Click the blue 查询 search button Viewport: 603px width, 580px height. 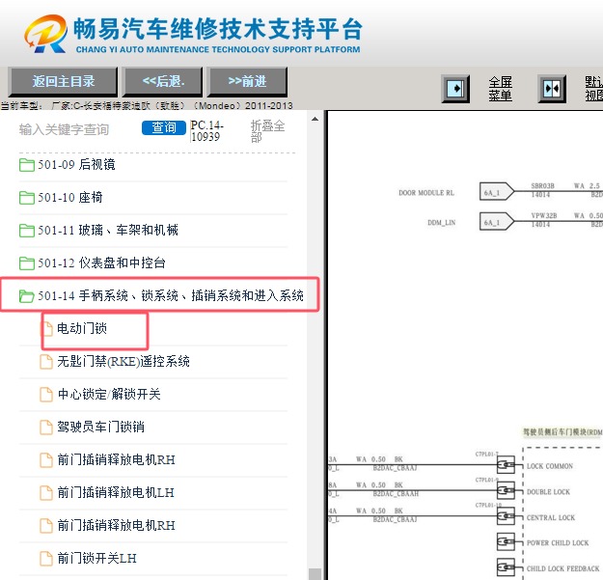(x=164, y=127)
